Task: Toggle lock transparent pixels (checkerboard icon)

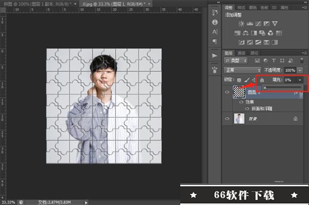Action: [x=239, y=80]
